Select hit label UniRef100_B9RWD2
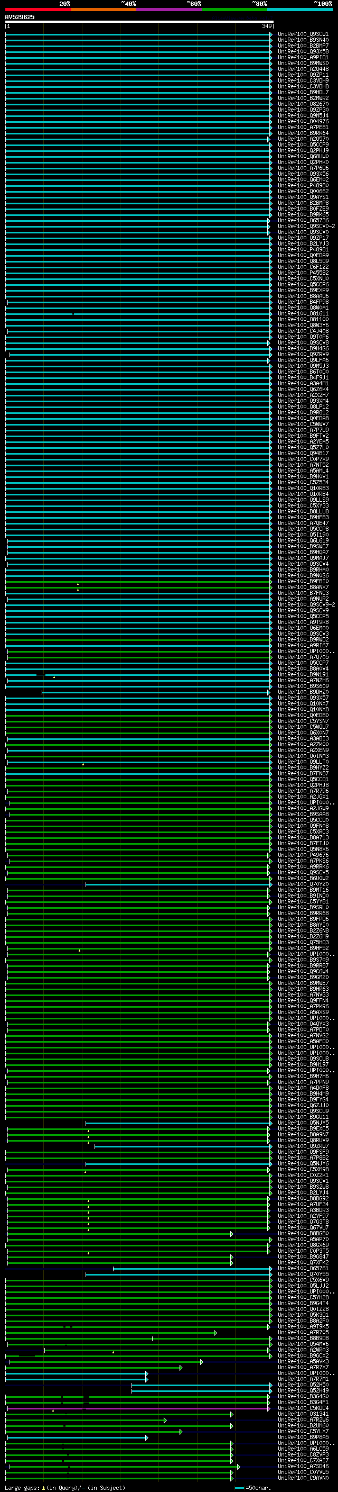This screenshot has height=1492, width=338. (x=303, y=639)
